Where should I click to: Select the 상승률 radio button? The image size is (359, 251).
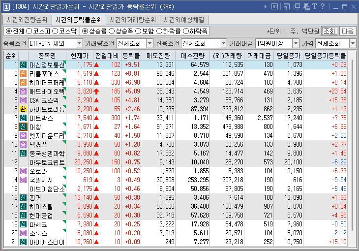[x=85, y=31]
